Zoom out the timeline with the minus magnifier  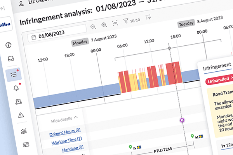click(x=93, y=26)
